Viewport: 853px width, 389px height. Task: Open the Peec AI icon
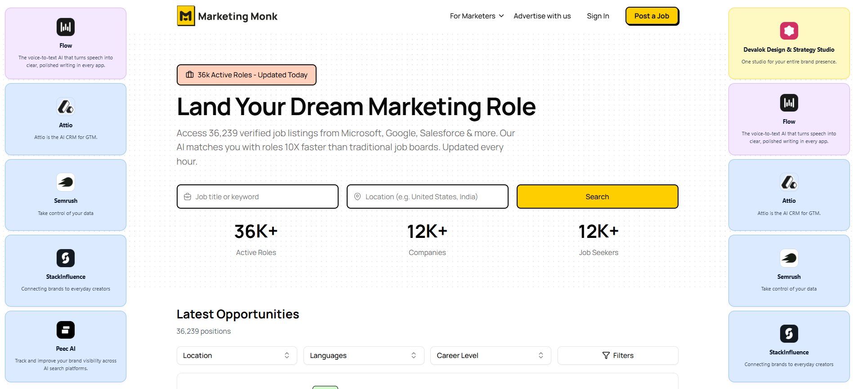click(x=66, y=330)
